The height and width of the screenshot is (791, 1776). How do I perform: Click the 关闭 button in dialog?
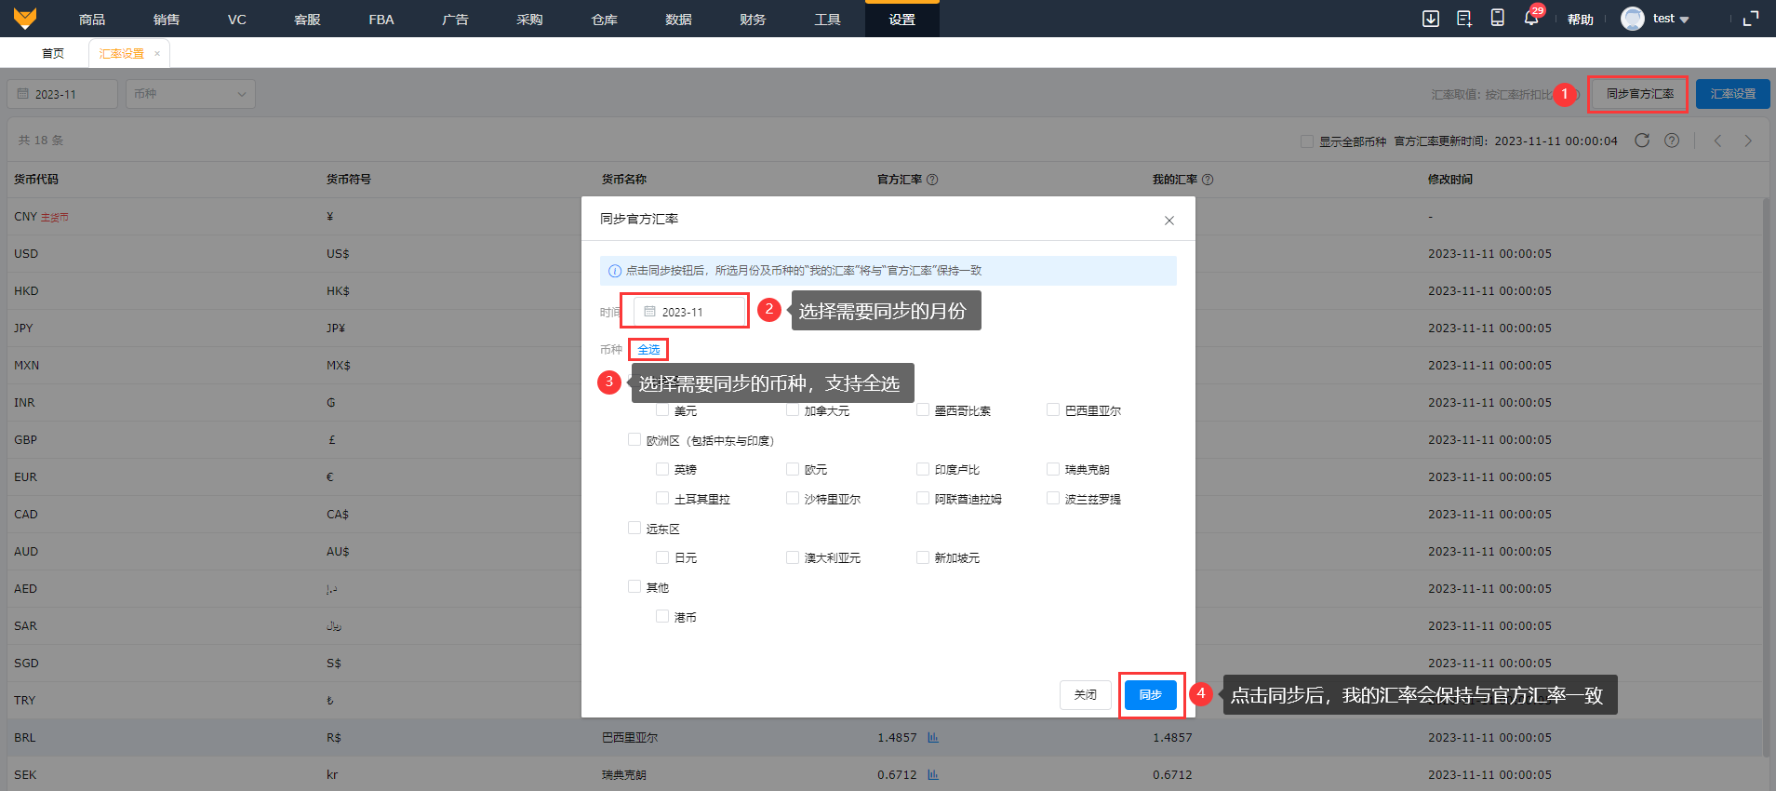[1085, 695]
